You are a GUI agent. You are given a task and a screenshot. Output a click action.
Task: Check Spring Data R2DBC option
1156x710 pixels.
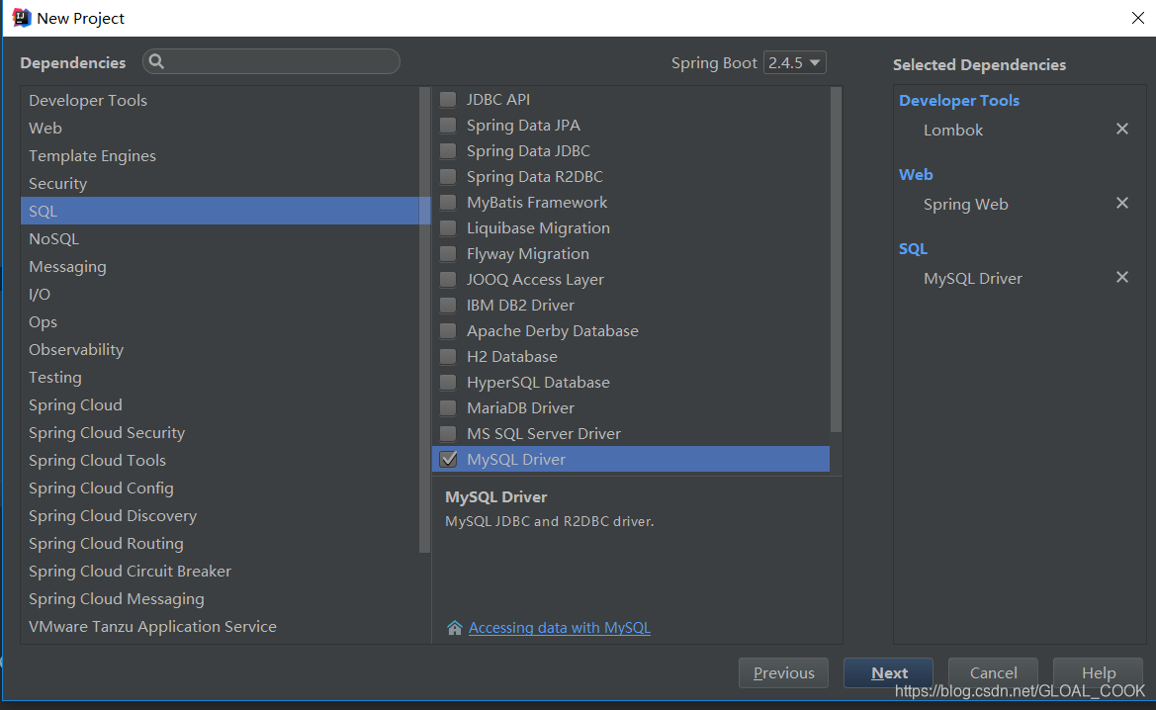tap(448, 177)
